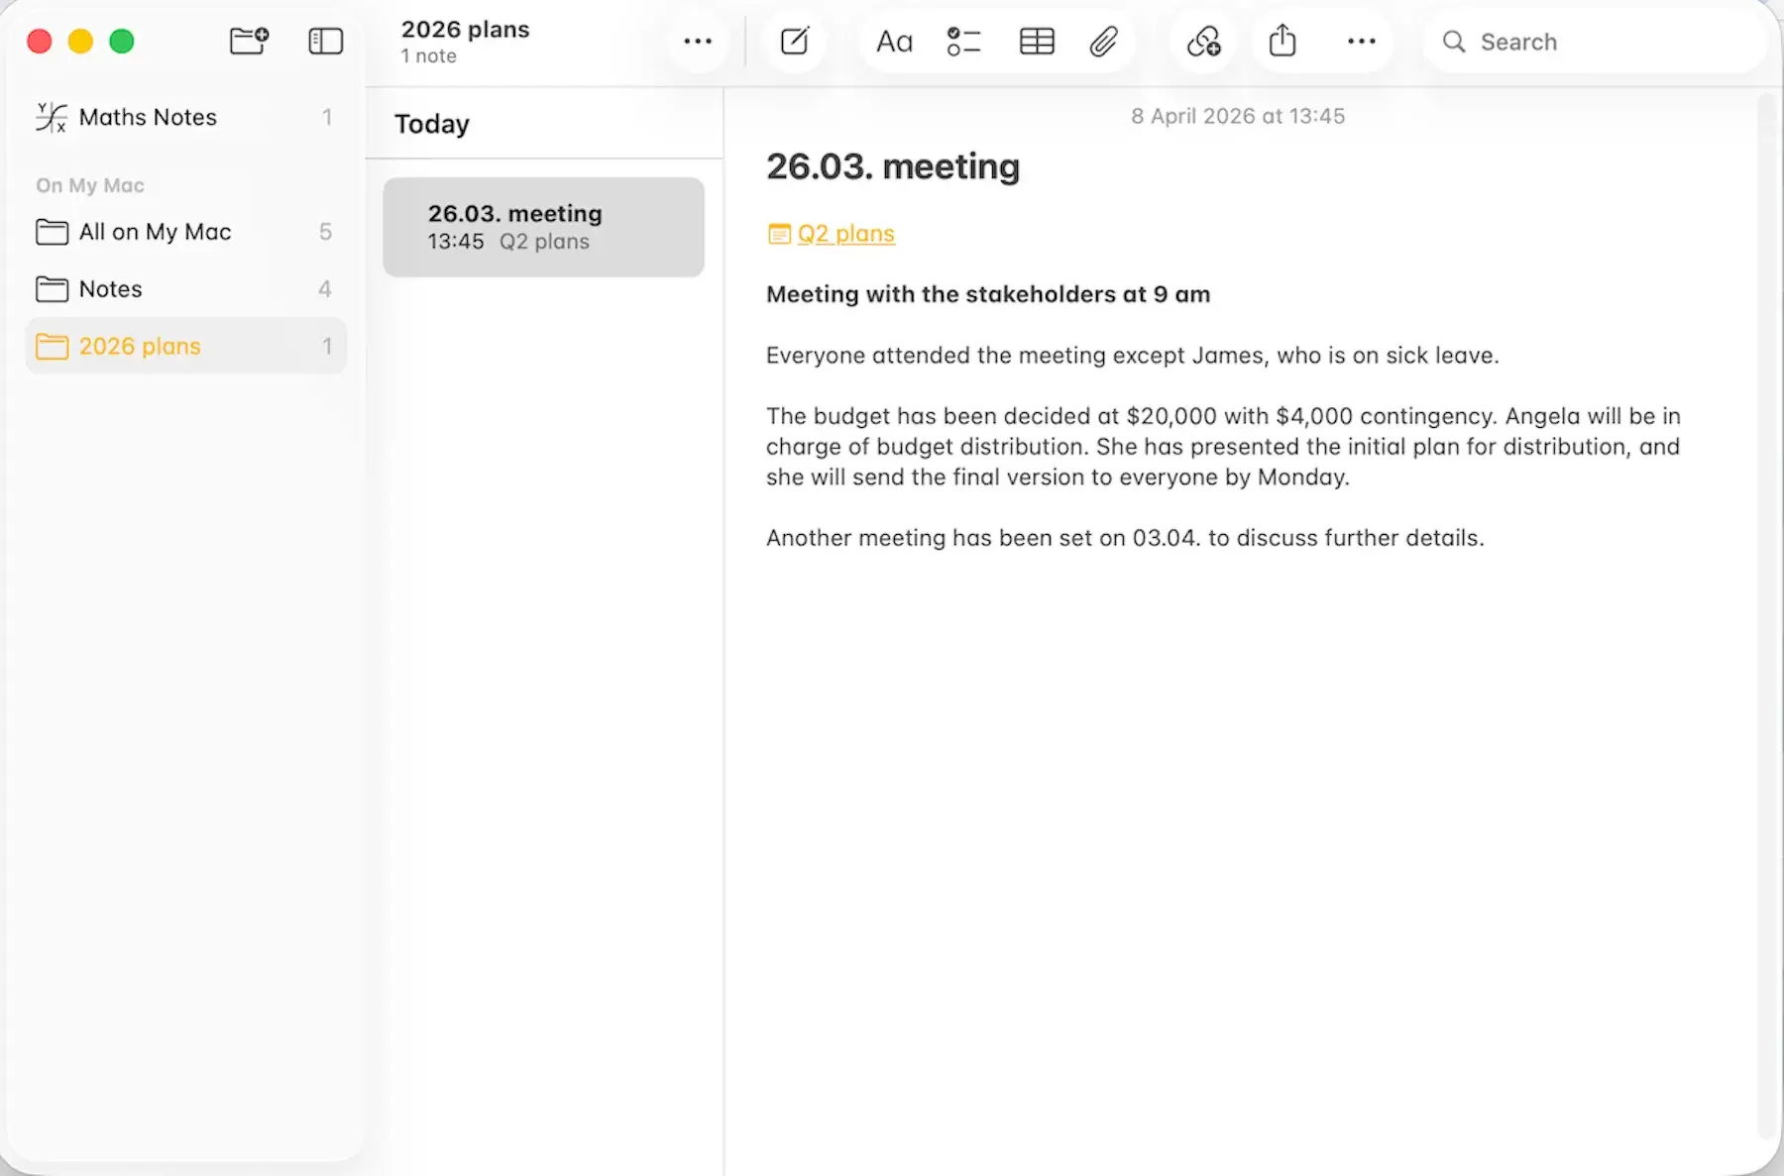Open the folder options ellipsis menu
The width and height of the screenshot is (1784, 1176).
tap(700, 42)
